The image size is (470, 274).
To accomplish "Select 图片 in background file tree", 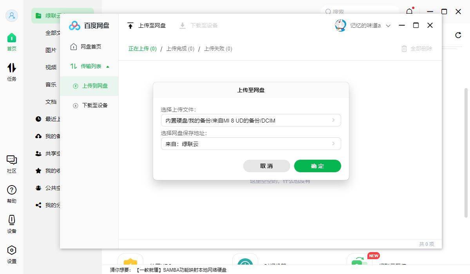I will (51, 50).
